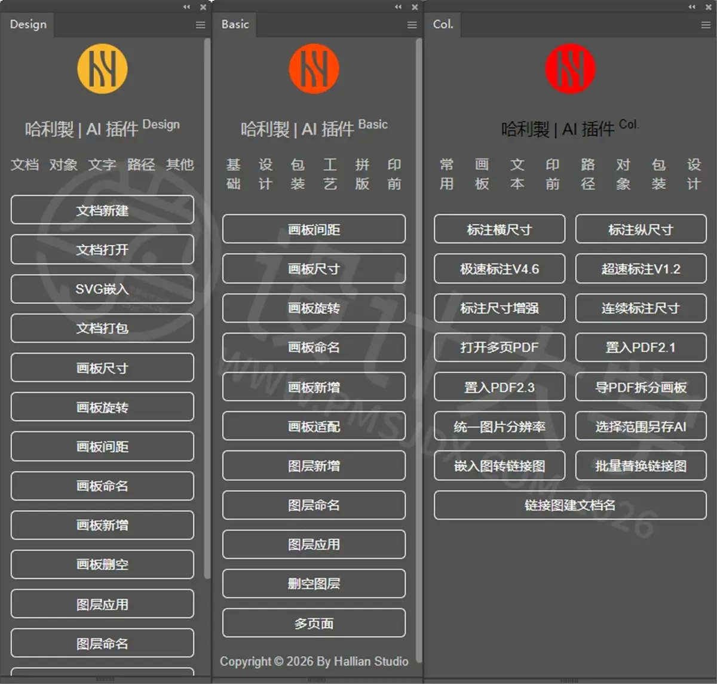Click the orange logo in Basic panel

(314, 69)
